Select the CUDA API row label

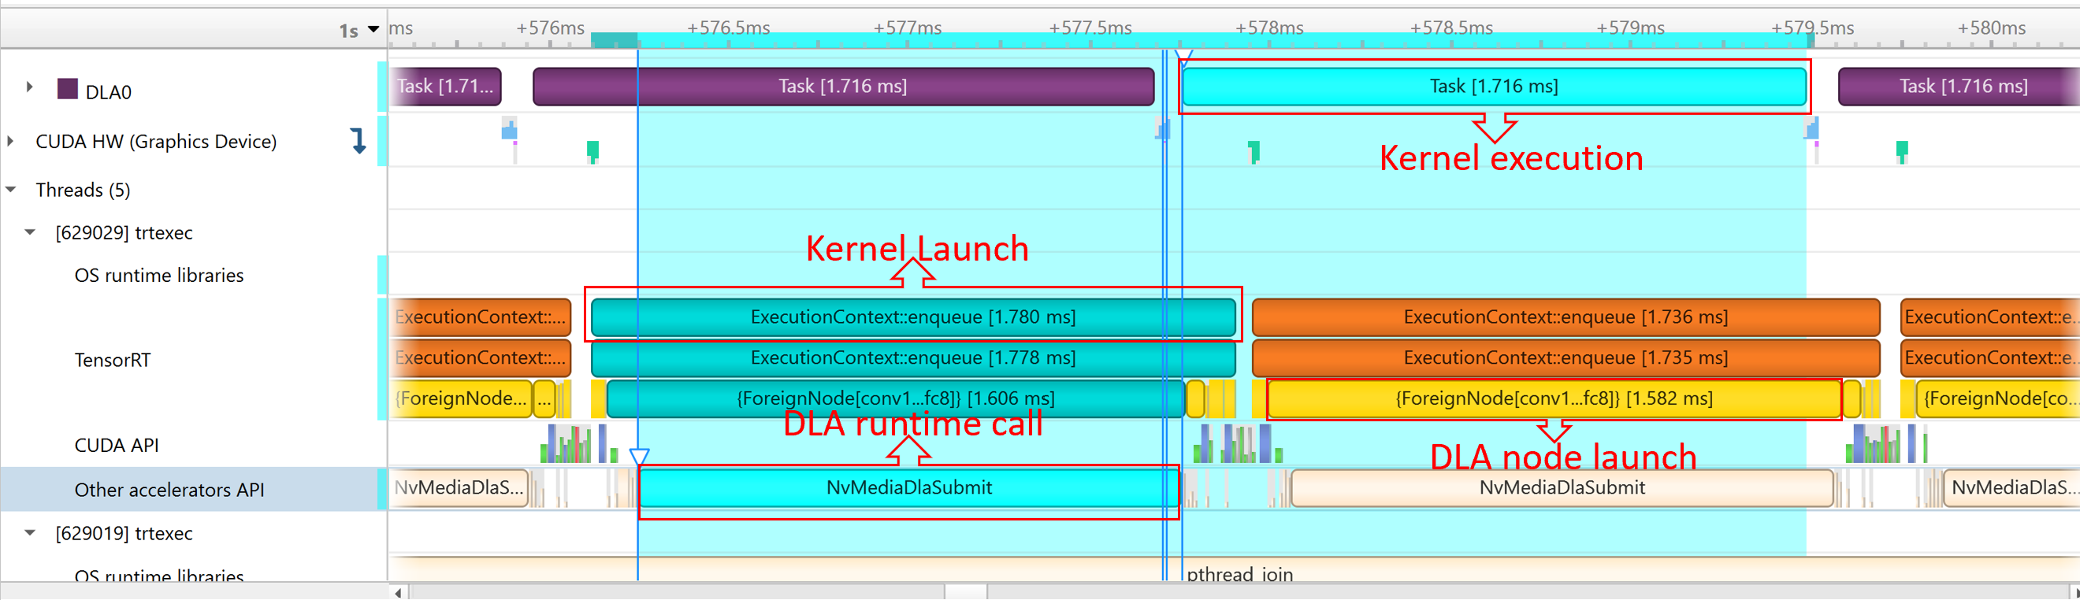pos(117,445)
